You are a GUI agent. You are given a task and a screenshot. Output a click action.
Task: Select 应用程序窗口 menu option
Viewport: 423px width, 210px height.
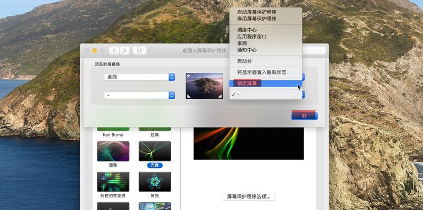click(265, 37)
